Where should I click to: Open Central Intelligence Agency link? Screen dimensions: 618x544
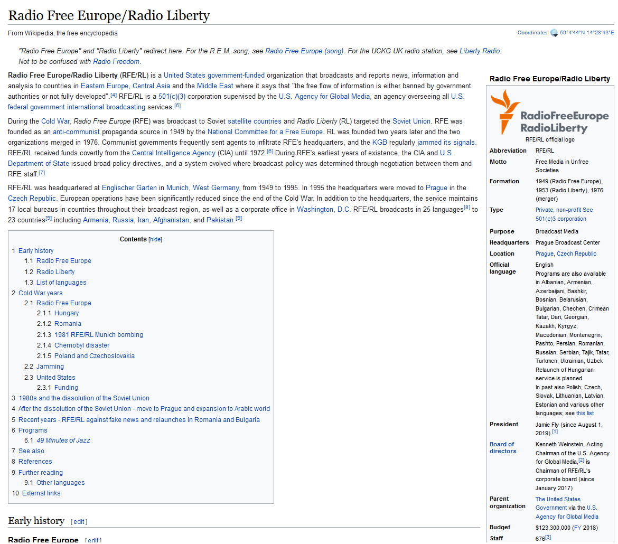pos(173,153)
